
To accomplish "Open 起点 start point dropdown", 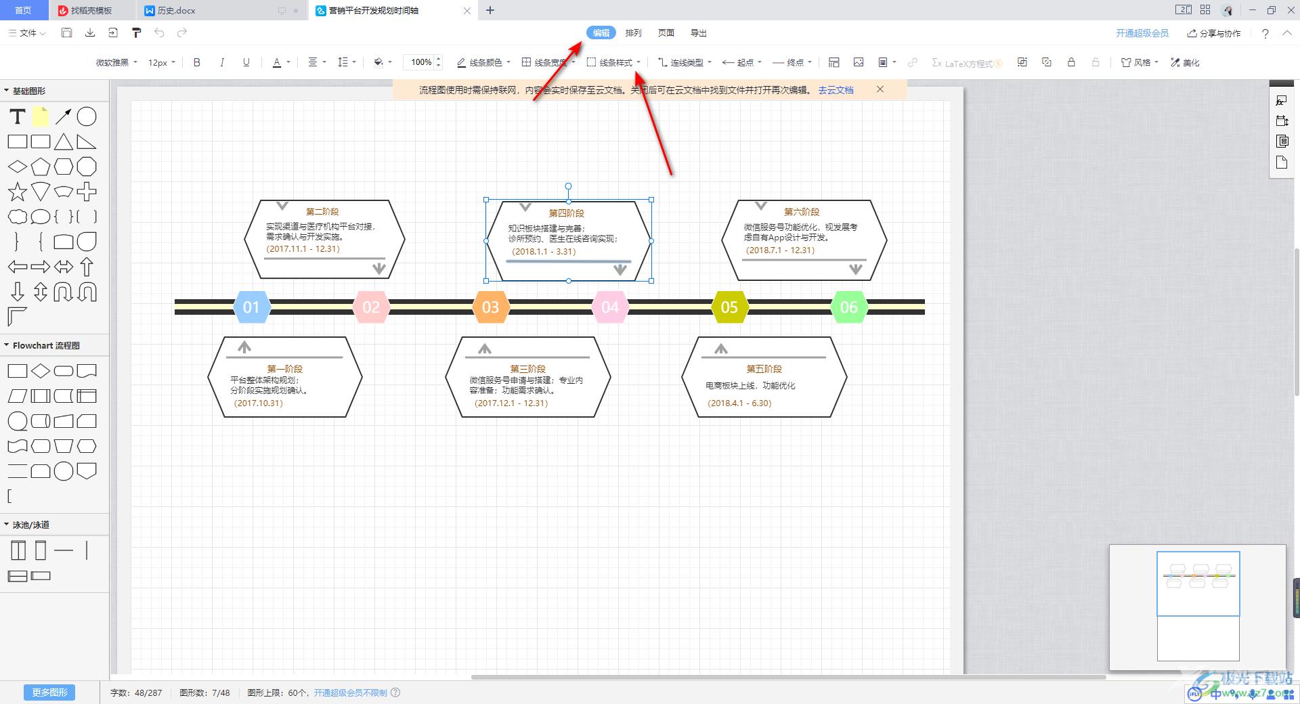I will [742, 62].
